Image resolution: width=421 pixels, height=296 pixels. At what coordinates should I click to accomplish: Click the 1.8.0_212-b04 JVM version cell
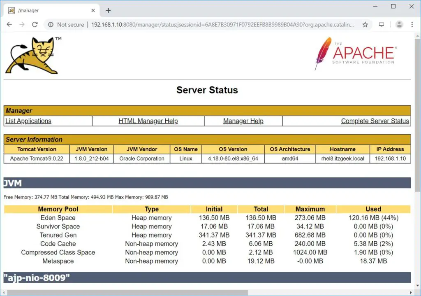pos(92,158)
